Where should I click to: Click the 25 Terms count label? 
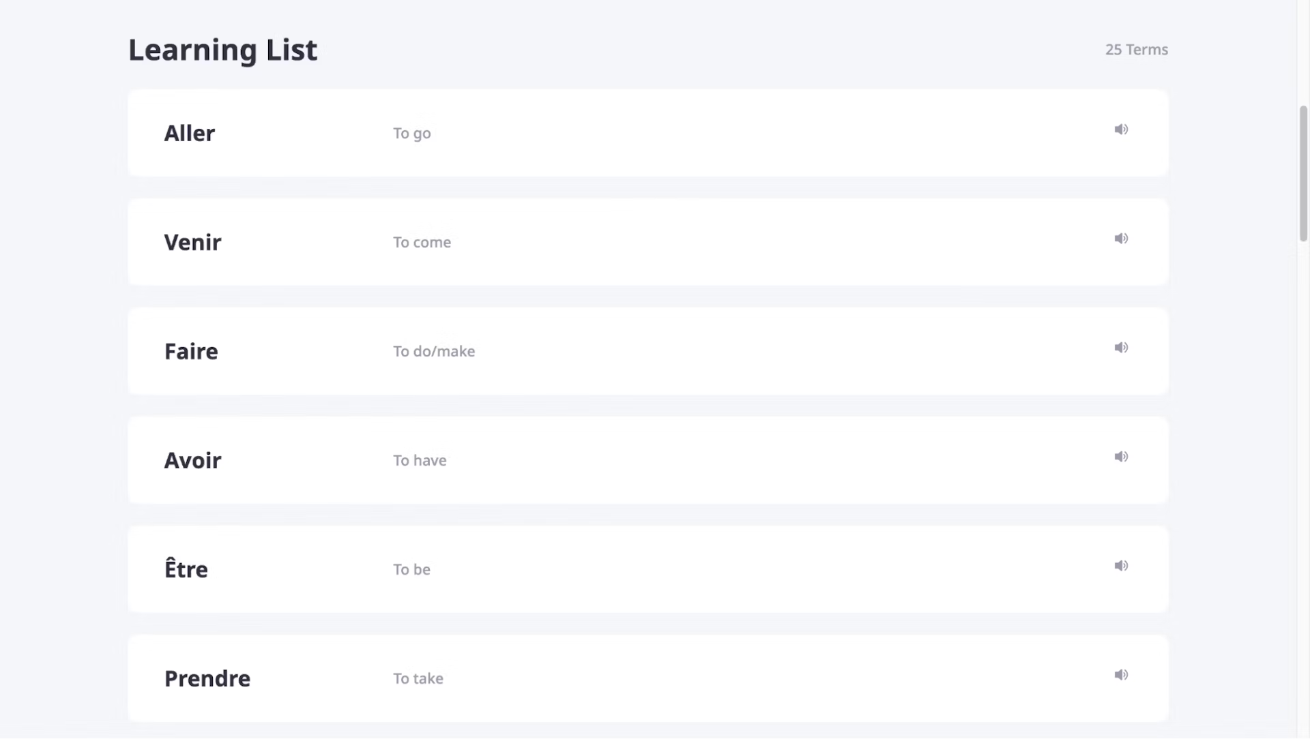[x=1137, y=50]
